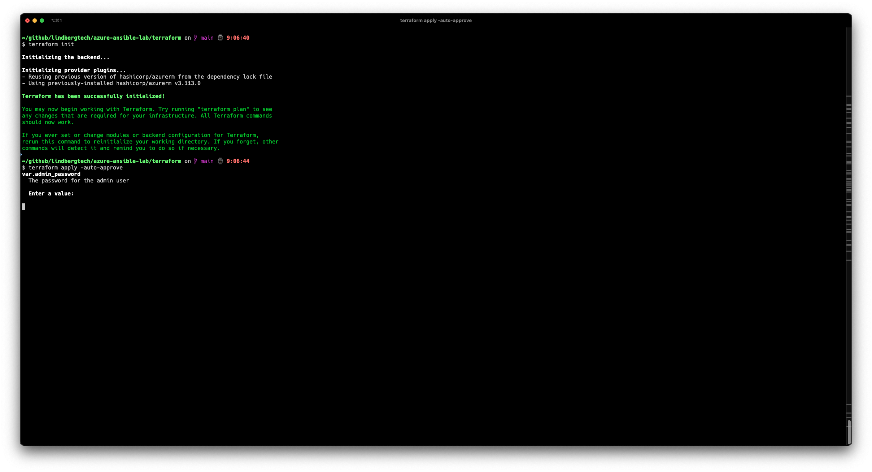Click the "main" branch name in second prompt
This screenshot has width=872, height=472.
[x=207, y=161]
